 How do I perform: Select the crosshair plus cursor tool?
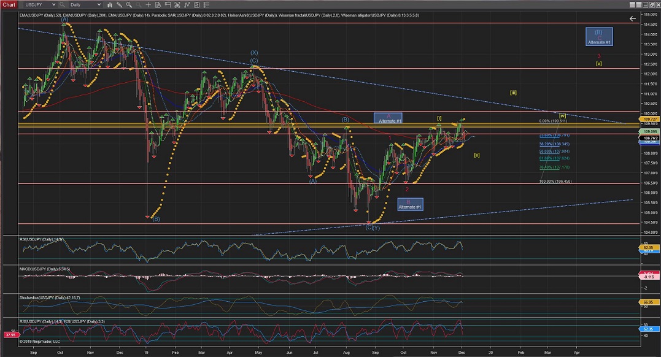(x=149, y=5)
